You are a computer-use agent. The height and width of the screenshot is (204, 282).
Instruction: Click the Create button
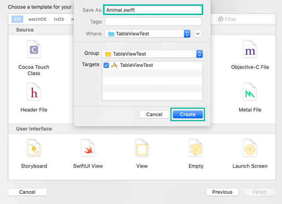[x=187, y=115]
